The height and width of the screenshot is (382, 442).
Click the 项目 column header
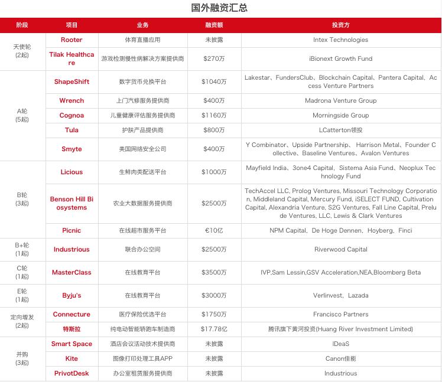click(x=71, y=25)
